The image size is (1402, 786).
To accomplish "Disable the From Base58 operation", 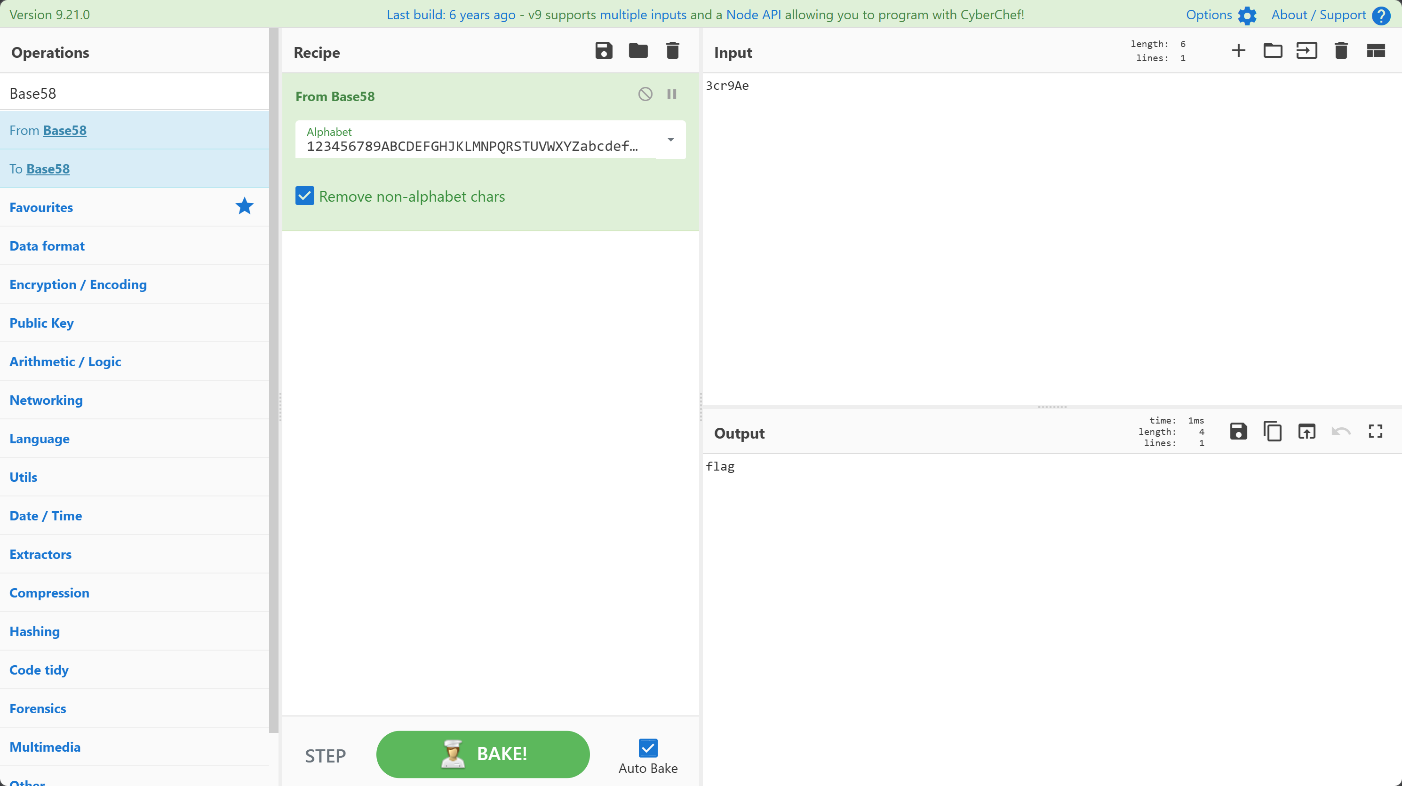I will (x=645, y=94).
